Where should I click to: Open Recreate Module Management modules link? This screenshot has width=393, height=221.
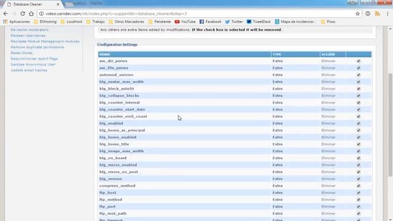(x=45, y=41)
